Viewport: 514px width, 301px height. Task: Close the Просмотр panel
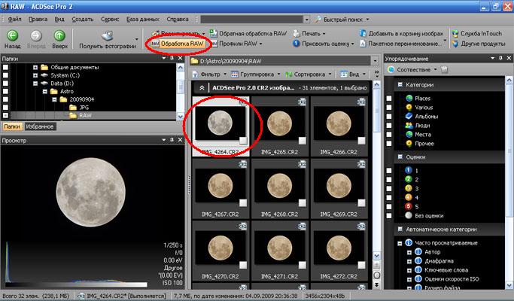pyautogui.click(x=180, y=140)
